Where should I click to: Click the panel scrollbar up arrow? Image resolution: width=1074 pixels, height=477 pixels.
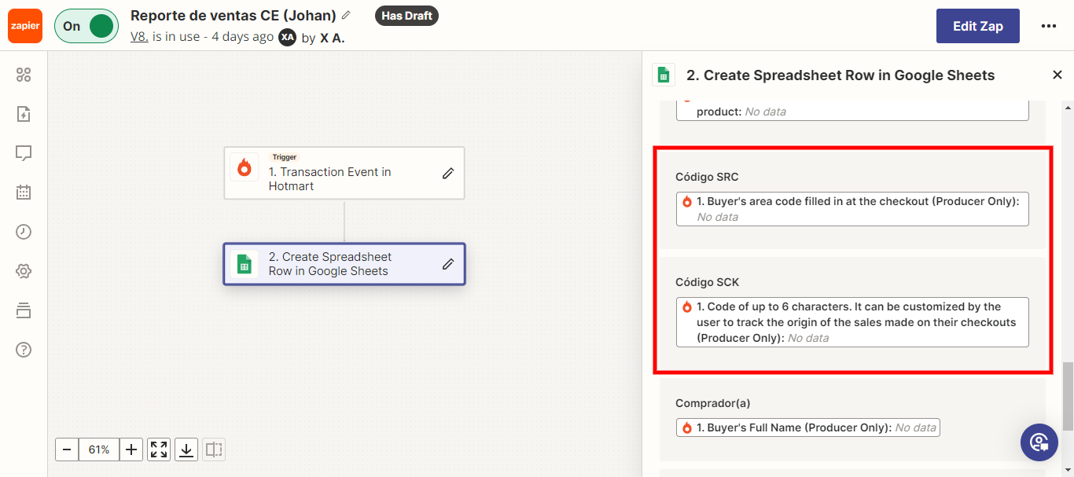pos(1067,107)
